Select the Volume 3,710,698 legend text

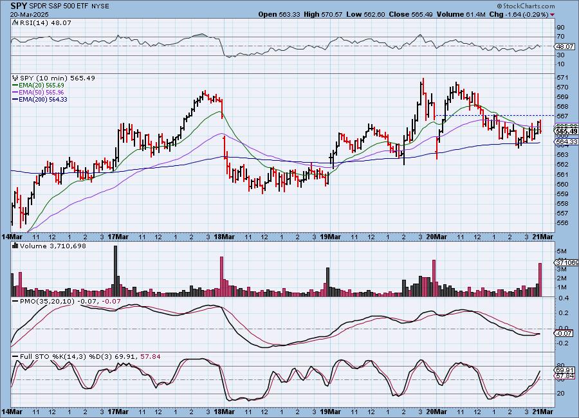click(53, 246)
